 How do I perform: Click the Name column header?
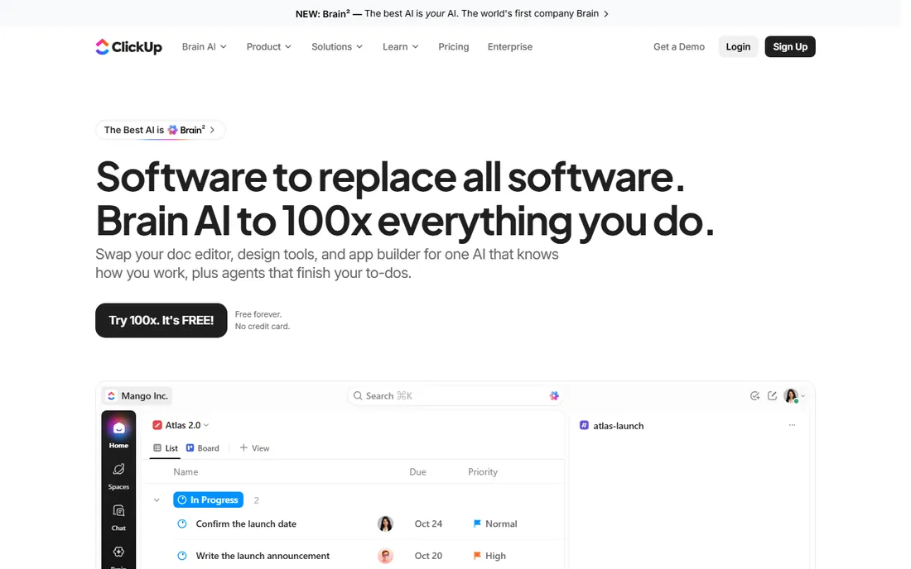tap(186, 471)
